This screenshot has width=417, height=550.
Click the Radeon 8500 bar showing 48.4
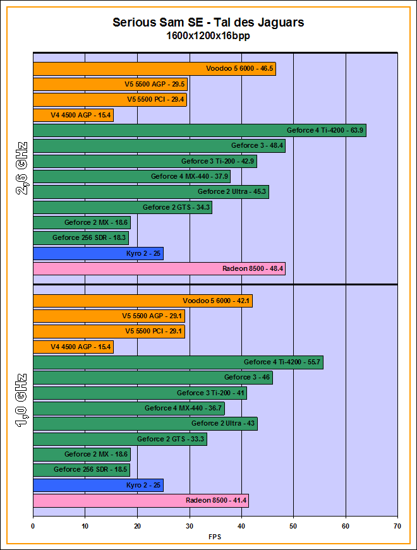(x=159, y=269)
